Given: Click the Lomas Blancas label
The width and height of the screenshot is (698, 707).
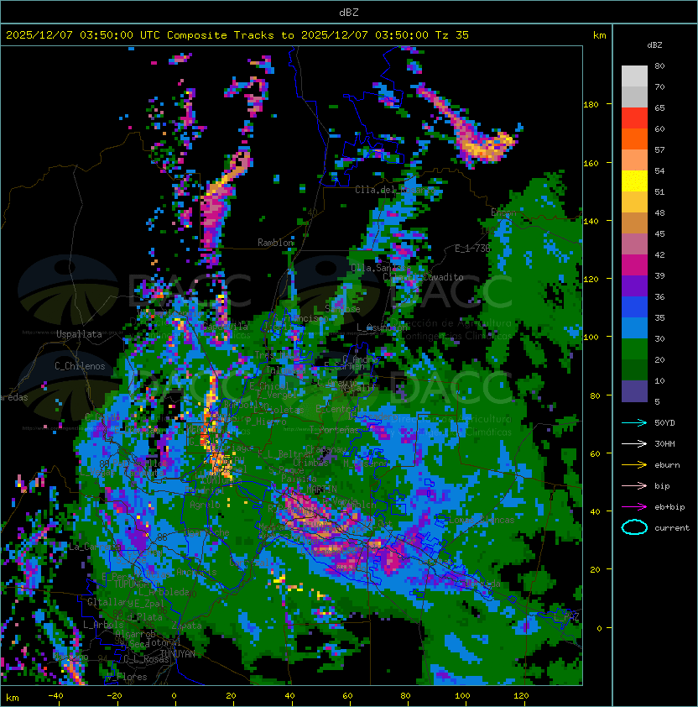Looking at the screenshot, I should click(482, 520).
